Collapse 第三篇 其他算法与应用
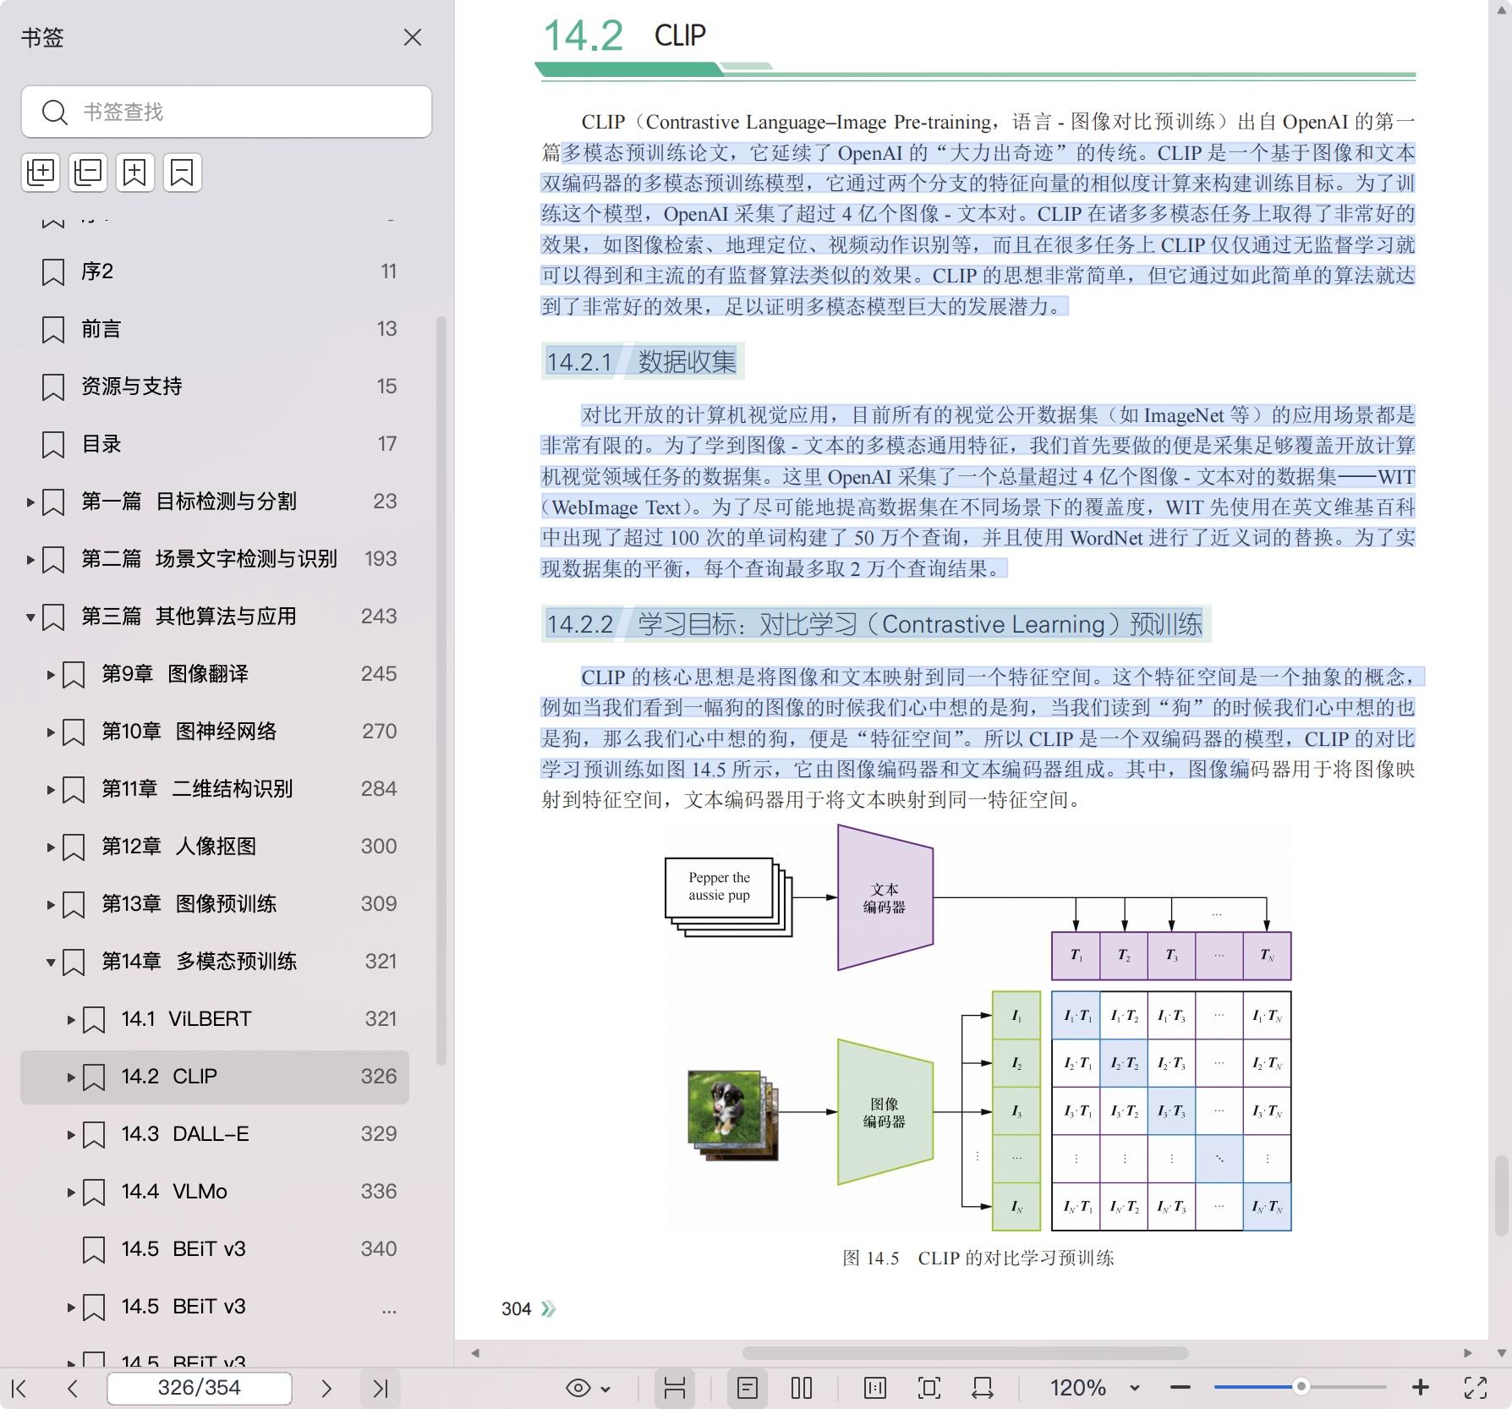 [x=30, y=617]
